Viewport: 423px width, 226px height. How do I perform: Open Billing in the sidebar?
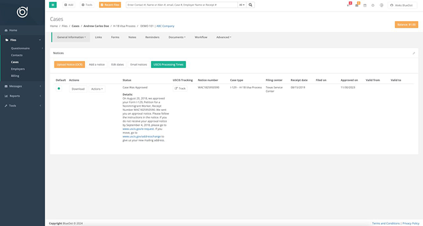click(15, 76)
